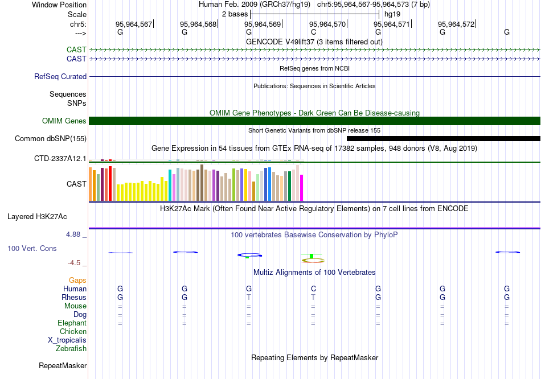541x379 pixels.
Task: Click the black Common dbSNP variant bar
Action: click(443, 138)
